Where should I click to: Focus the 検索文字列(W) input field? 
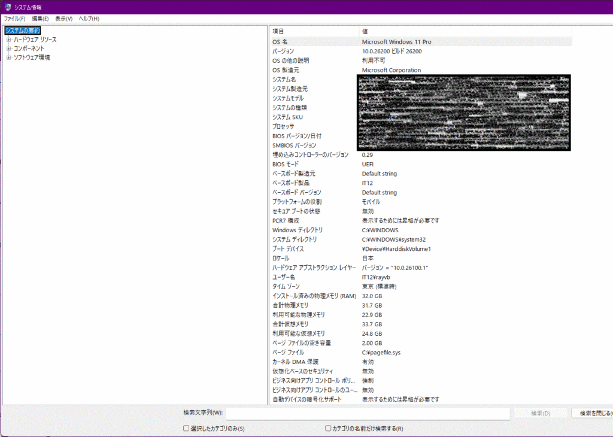[368, 413]
